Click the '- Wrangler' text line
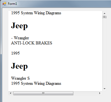Image resolution: width=111 pixels, height=102 pixels. pos(20,38)
